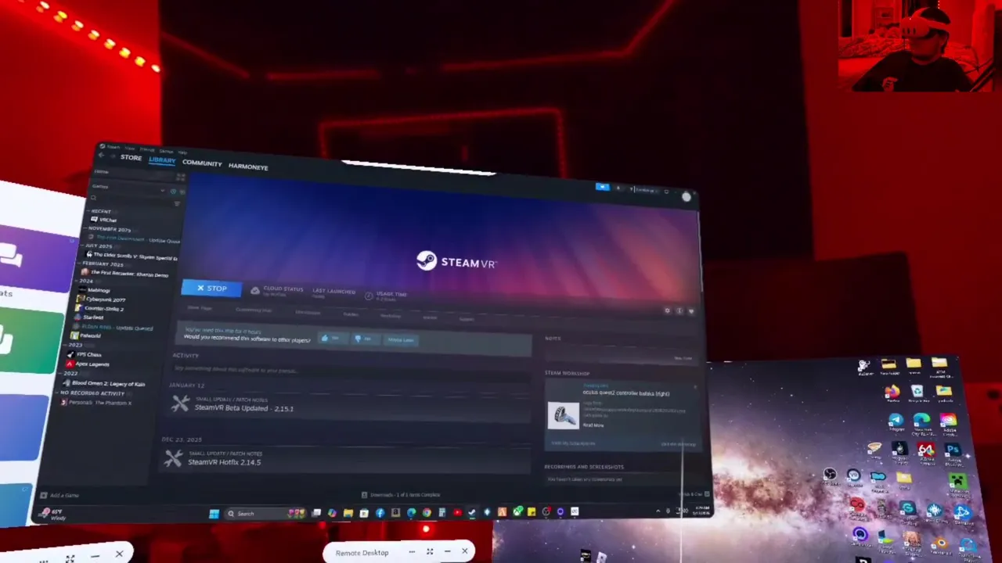Open the YouTube icon on the taskbar

(x=457, y=513)
